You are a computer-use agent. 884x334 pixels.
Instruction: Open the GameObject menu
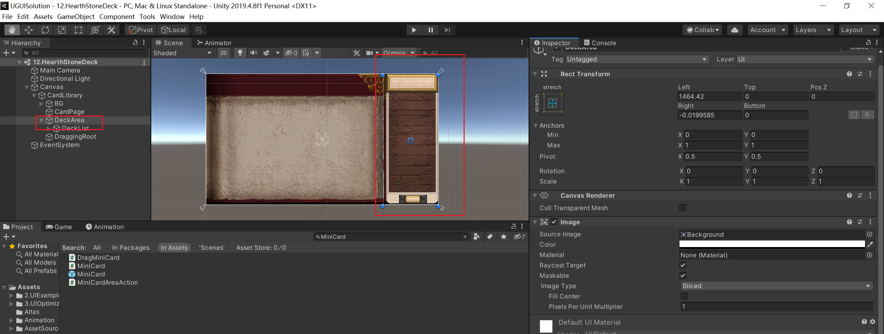click(x=76, y=17)
